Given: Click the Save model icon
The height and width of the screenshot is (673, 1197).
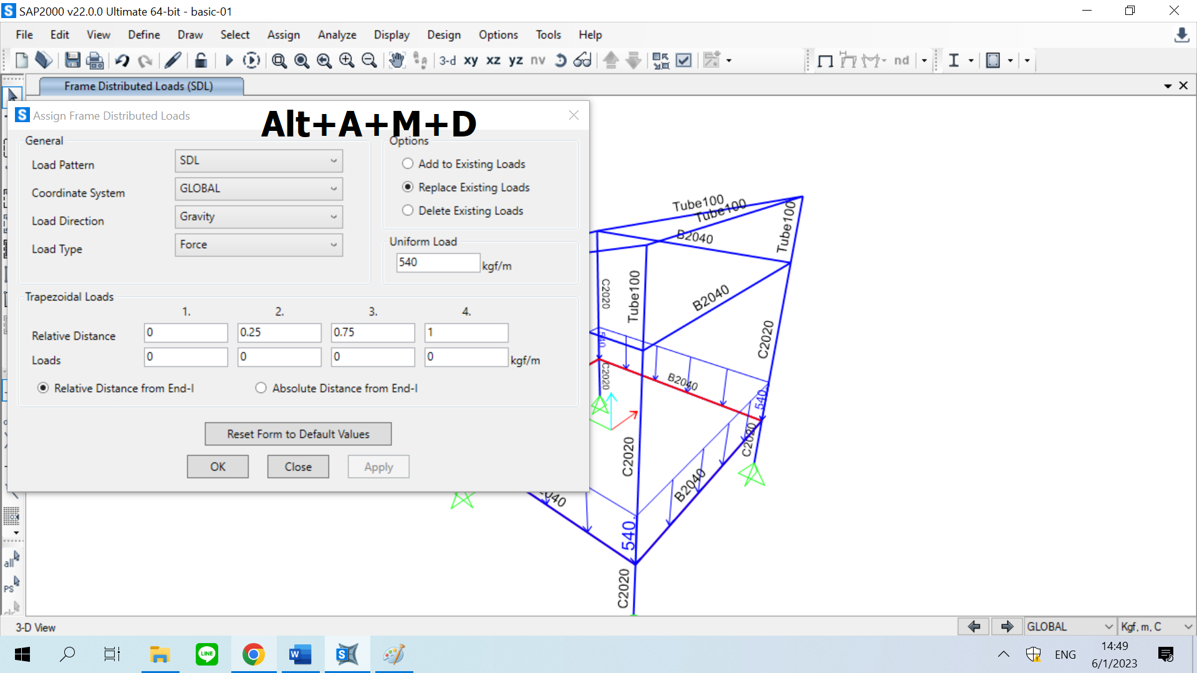Looking at the screenshot, I should pos(72,60).
